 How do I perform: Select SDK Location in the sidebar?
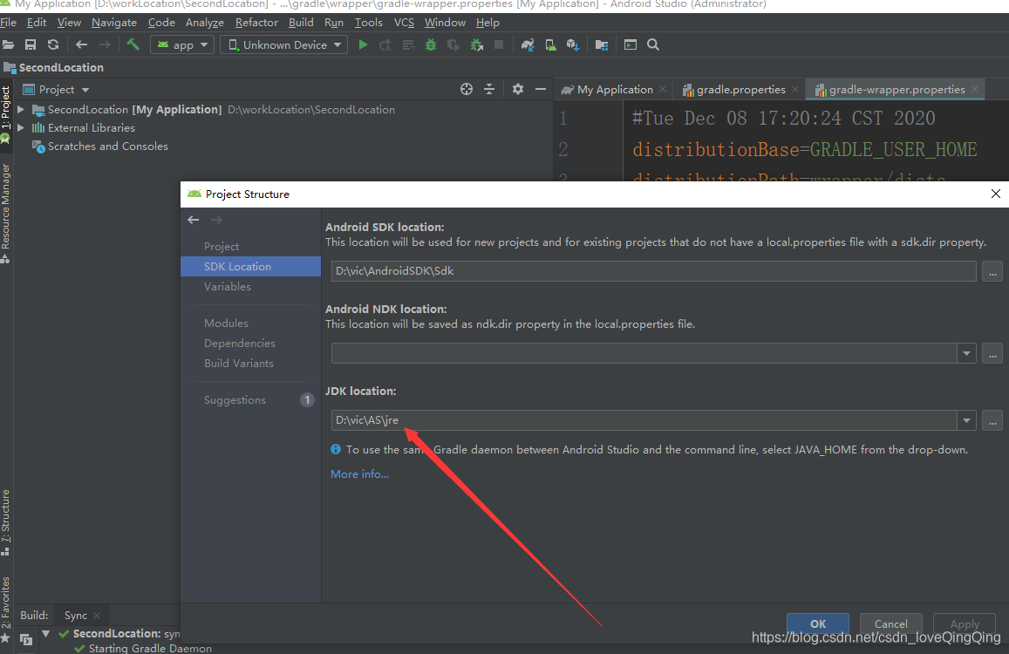click(250, 267)
